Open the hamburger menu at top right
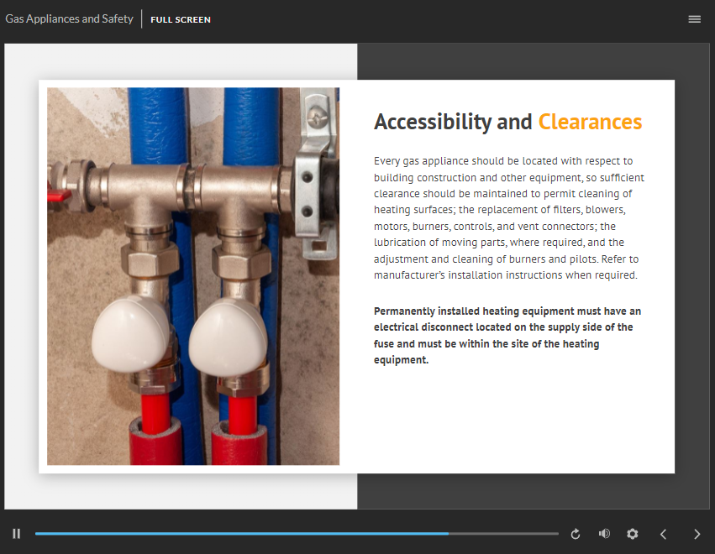This screenshot has width=715, height=554. pyautogui.click(x=695, y=19)
